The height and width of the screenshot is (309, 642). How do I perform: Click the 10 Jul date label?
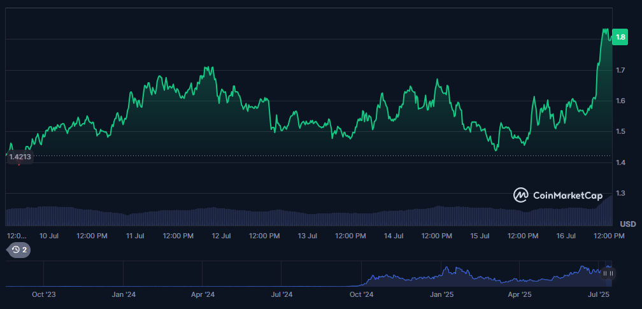click(x=48, y=236)
